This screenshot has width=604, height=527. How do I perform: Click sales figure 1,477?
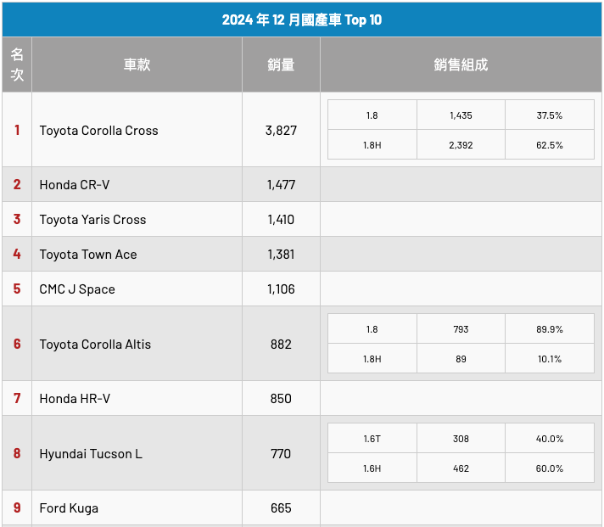point(281,184)
